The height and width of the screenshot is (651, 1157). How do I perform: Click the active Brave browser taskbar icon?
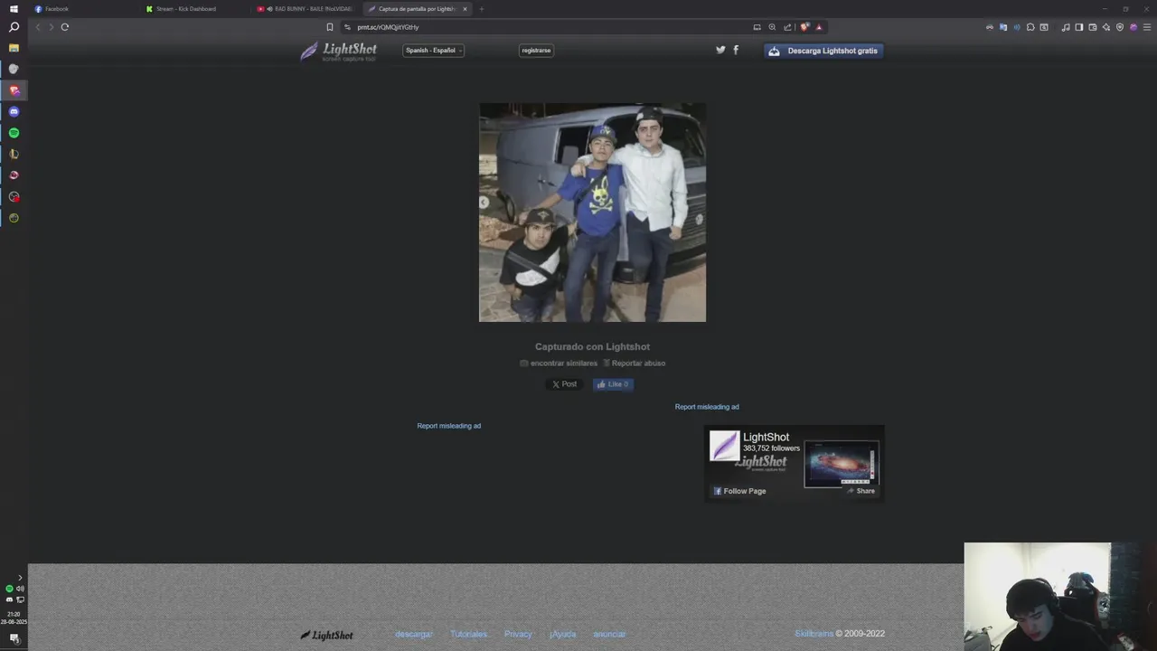[14, 90]
